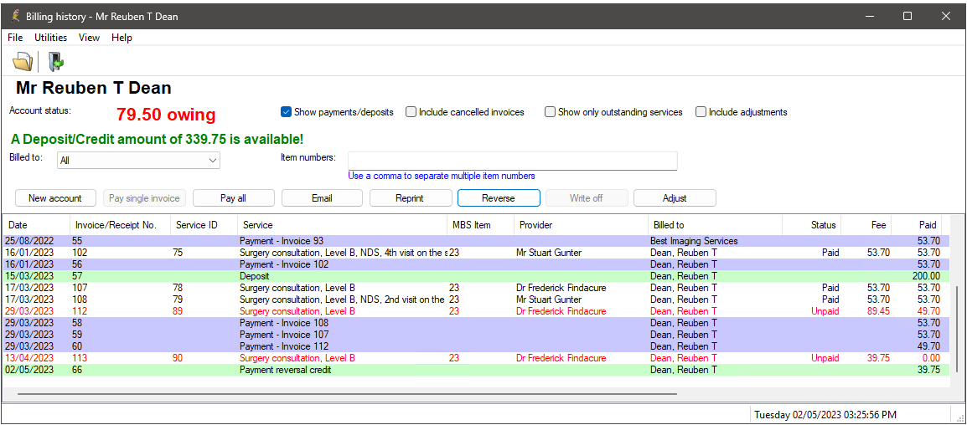Click the Paid column header
The height and width of the screenshot is (425, 967).
(917, 225)
